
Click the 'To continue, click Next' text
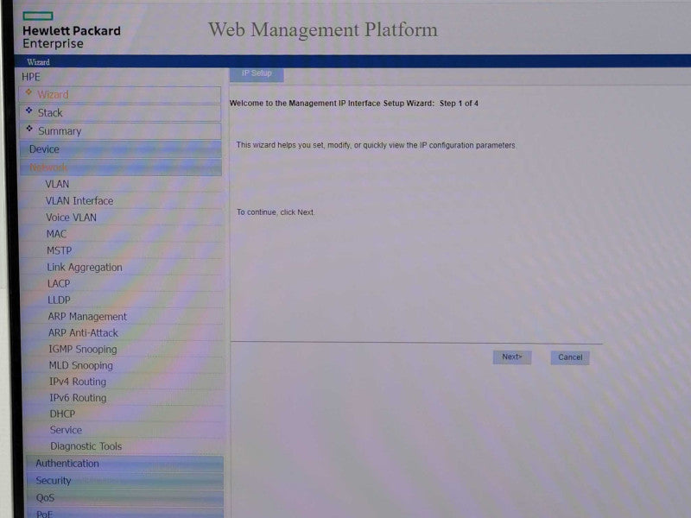click(x=276, y=212)
